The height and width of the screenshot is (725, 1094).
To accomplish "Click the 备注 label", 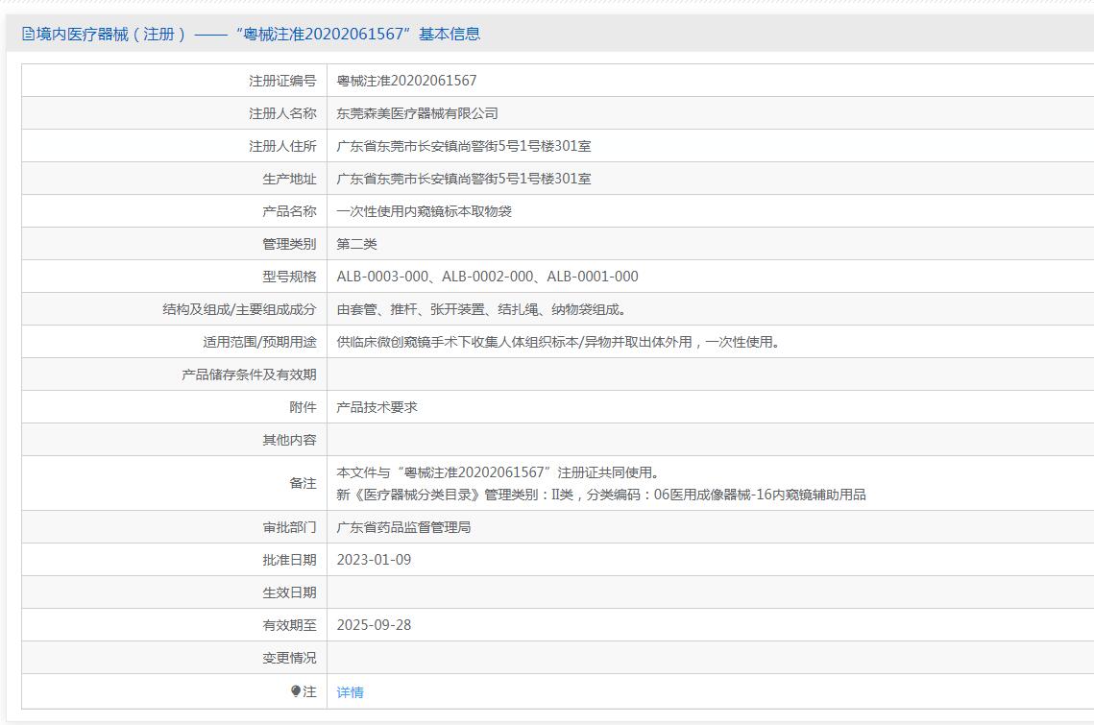I will tap(303, 483).
